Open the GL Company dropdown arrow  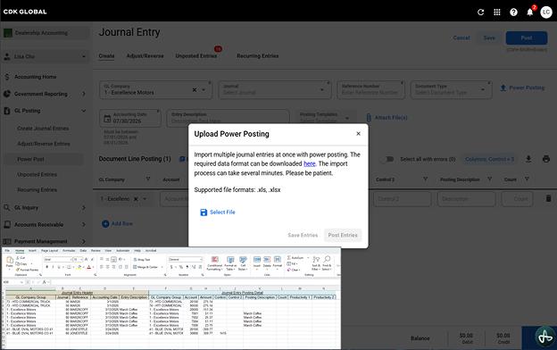coord(204,90)
